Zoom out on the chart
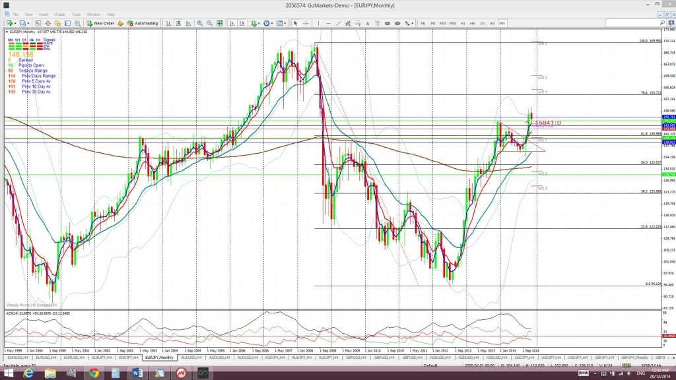 (209, 23)
